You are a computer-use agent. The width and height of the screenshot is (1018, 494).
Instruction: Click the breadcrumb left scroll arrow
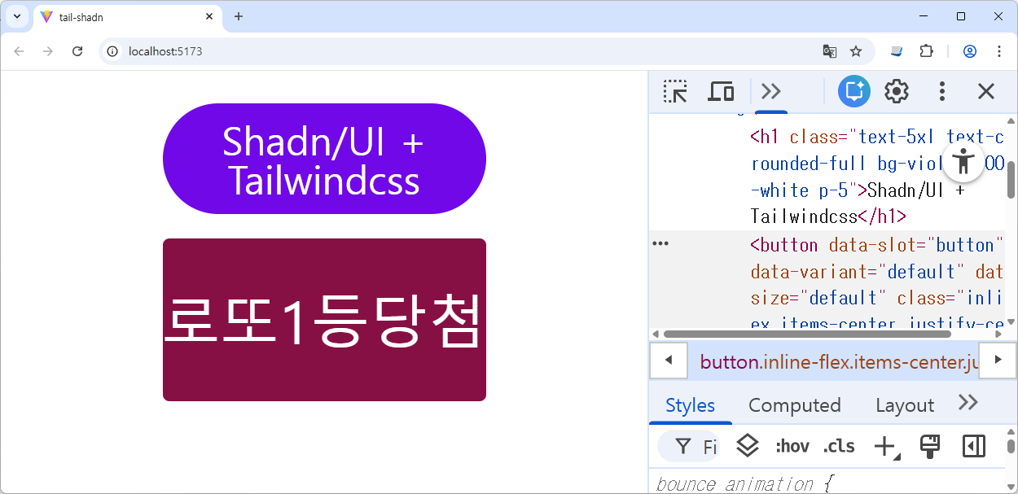click(669, 360)
